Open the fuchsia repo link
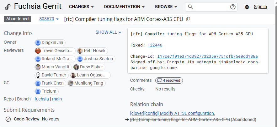The width and height of the screenshot is (277, 127). click(41, 99)
